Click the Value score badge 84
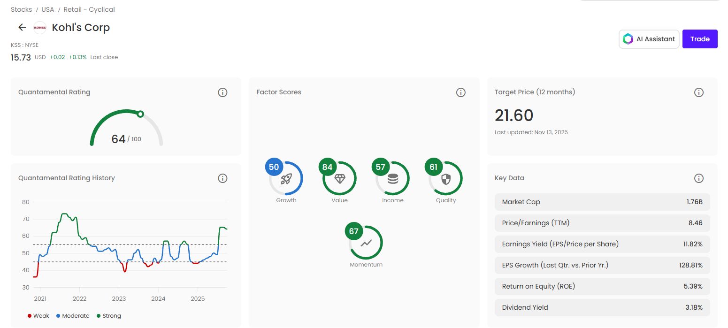Screen dimensions: 728x328 [x=327, y=167]
